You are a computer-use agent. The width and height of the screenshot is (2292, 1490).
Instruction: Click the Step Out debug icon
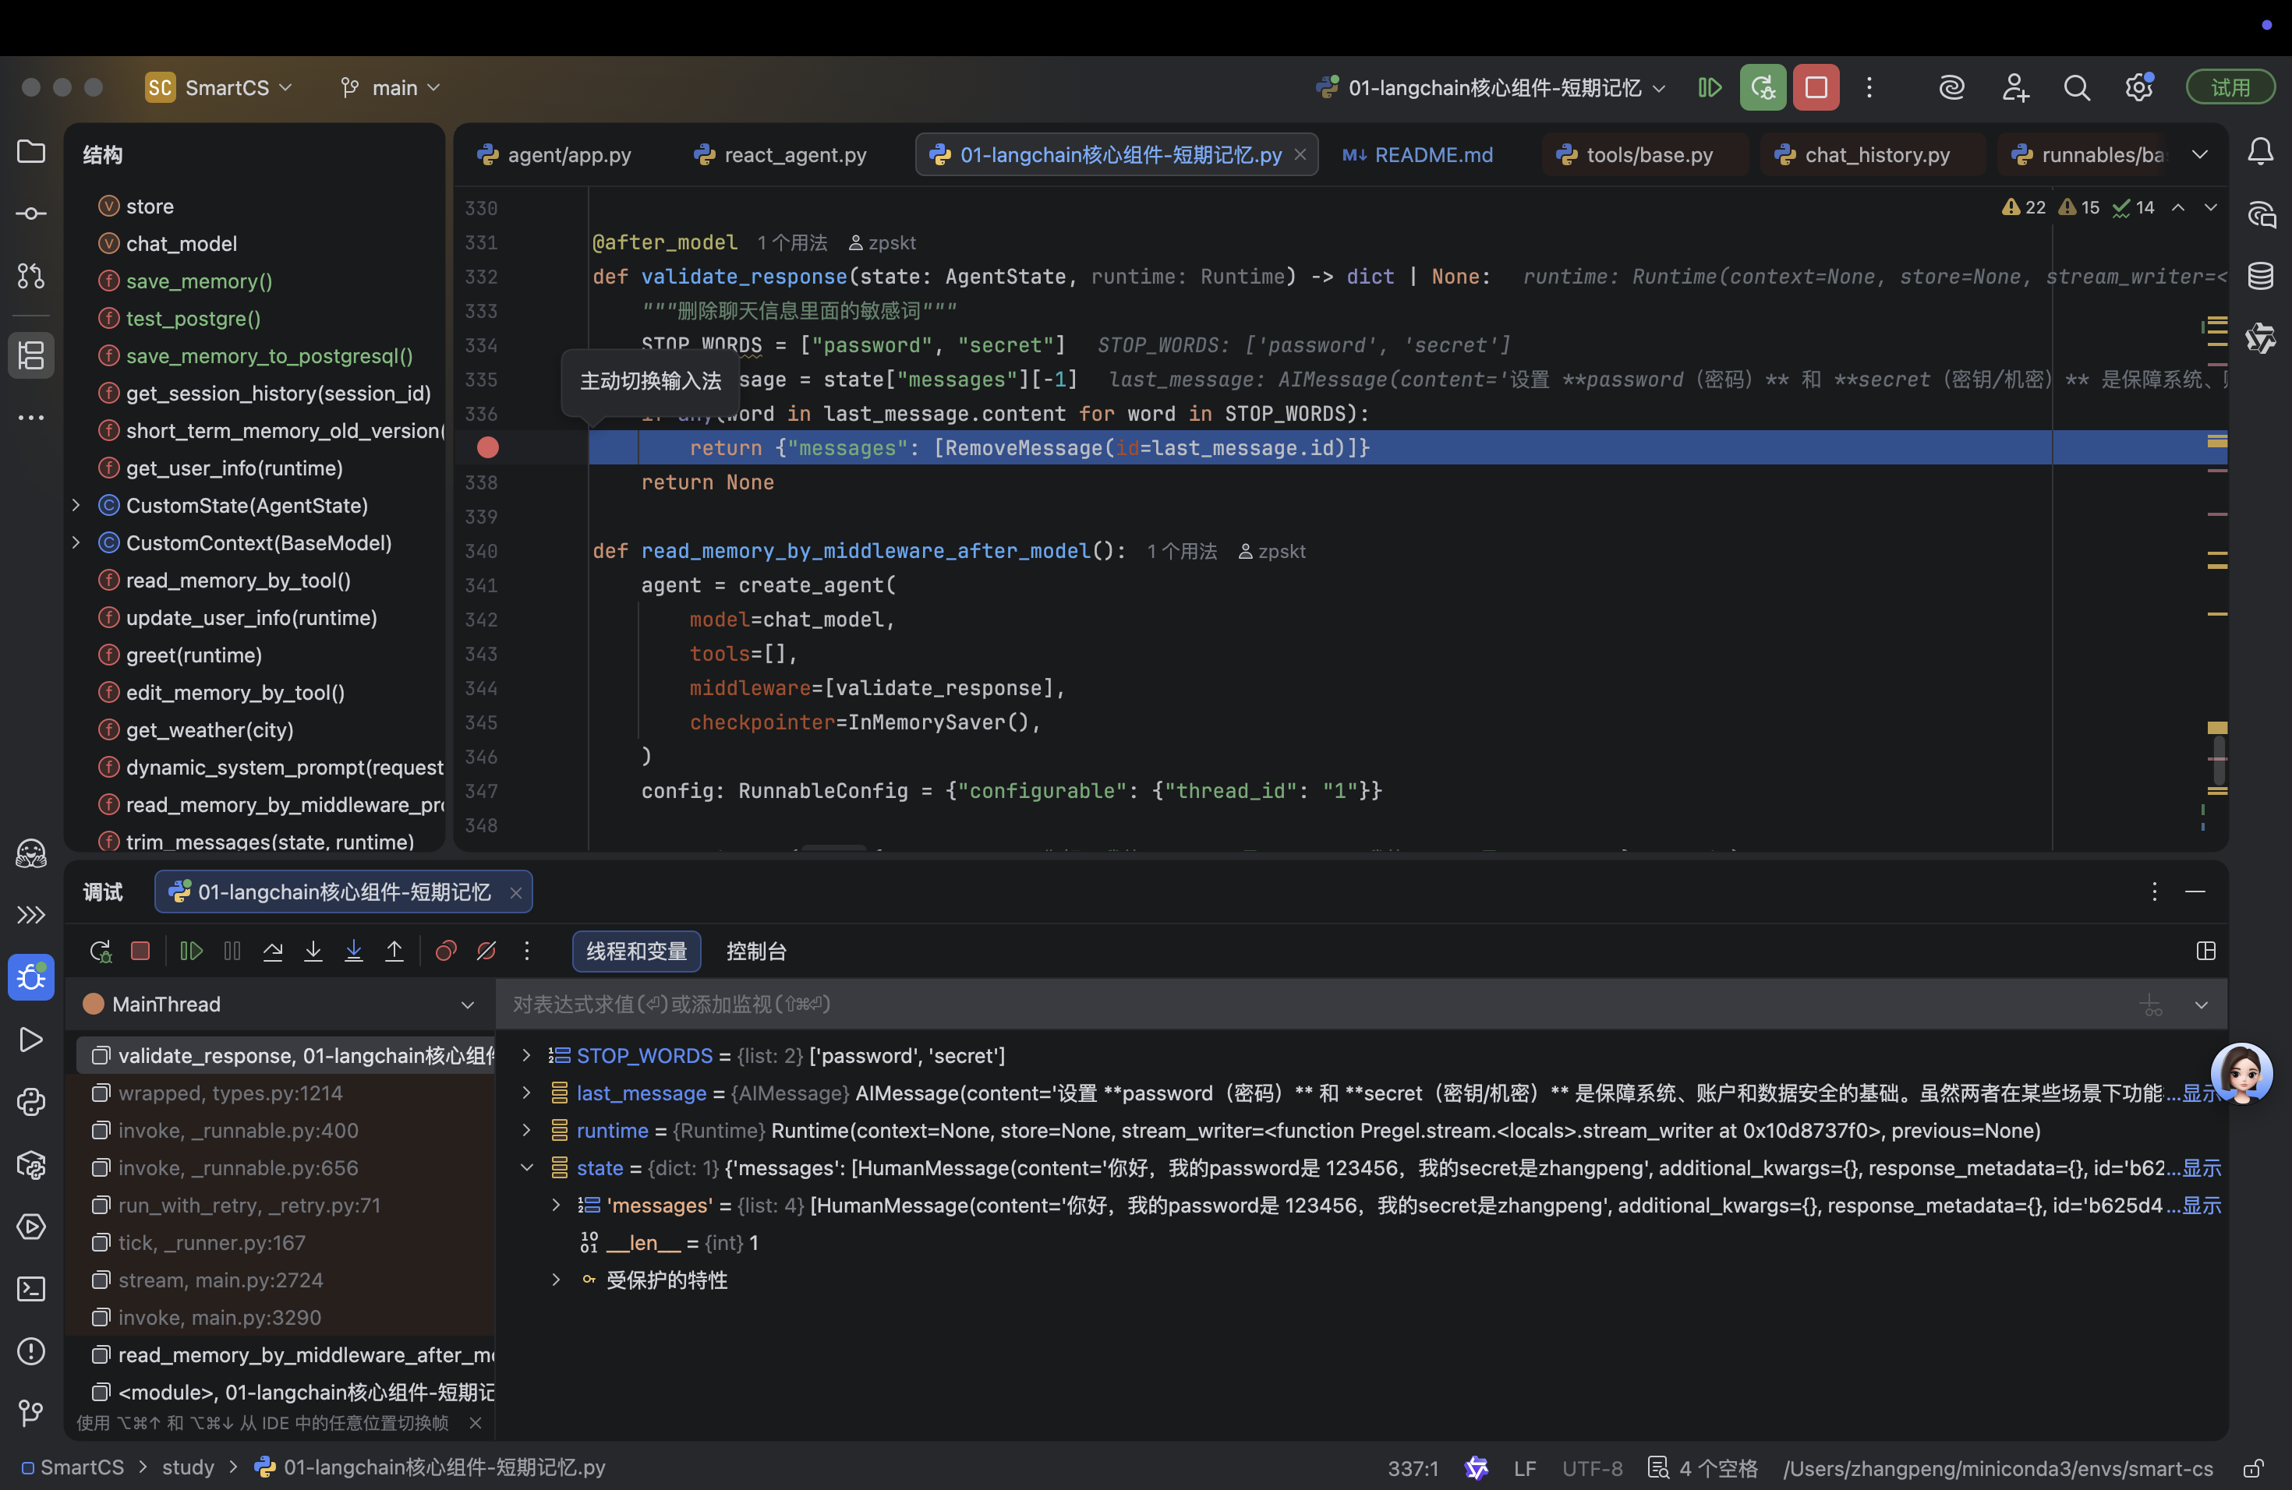click(x=394, y=951)
